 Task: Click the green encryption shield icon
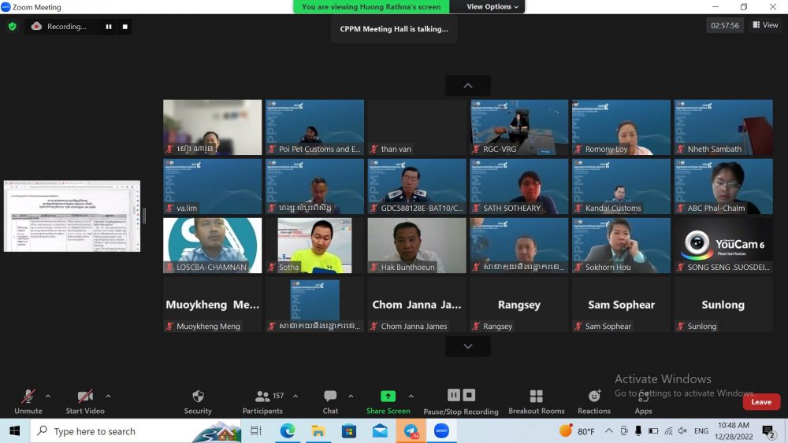[x=12, y=26]
